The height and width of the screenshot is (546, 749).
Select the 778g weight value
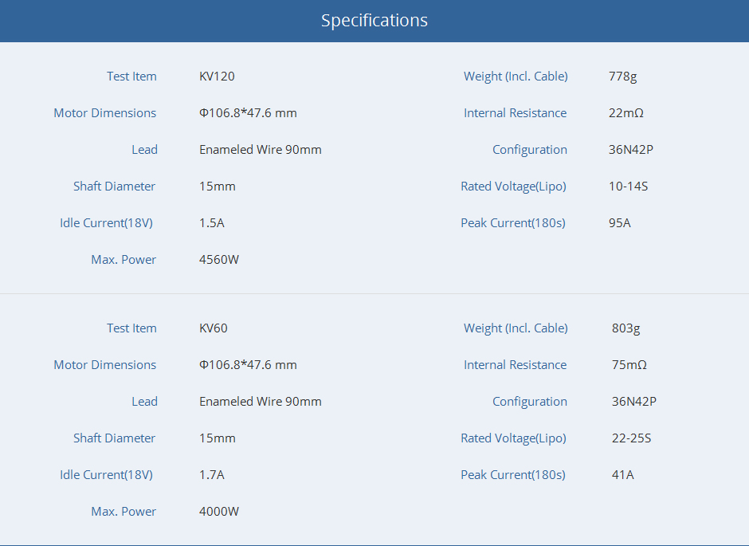[x=622, y=77]
